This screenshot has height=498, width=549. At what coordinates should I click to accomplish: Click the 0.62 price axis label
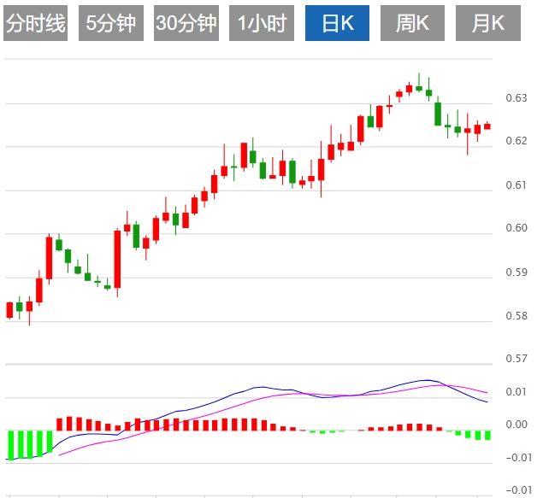click(517, 141)
